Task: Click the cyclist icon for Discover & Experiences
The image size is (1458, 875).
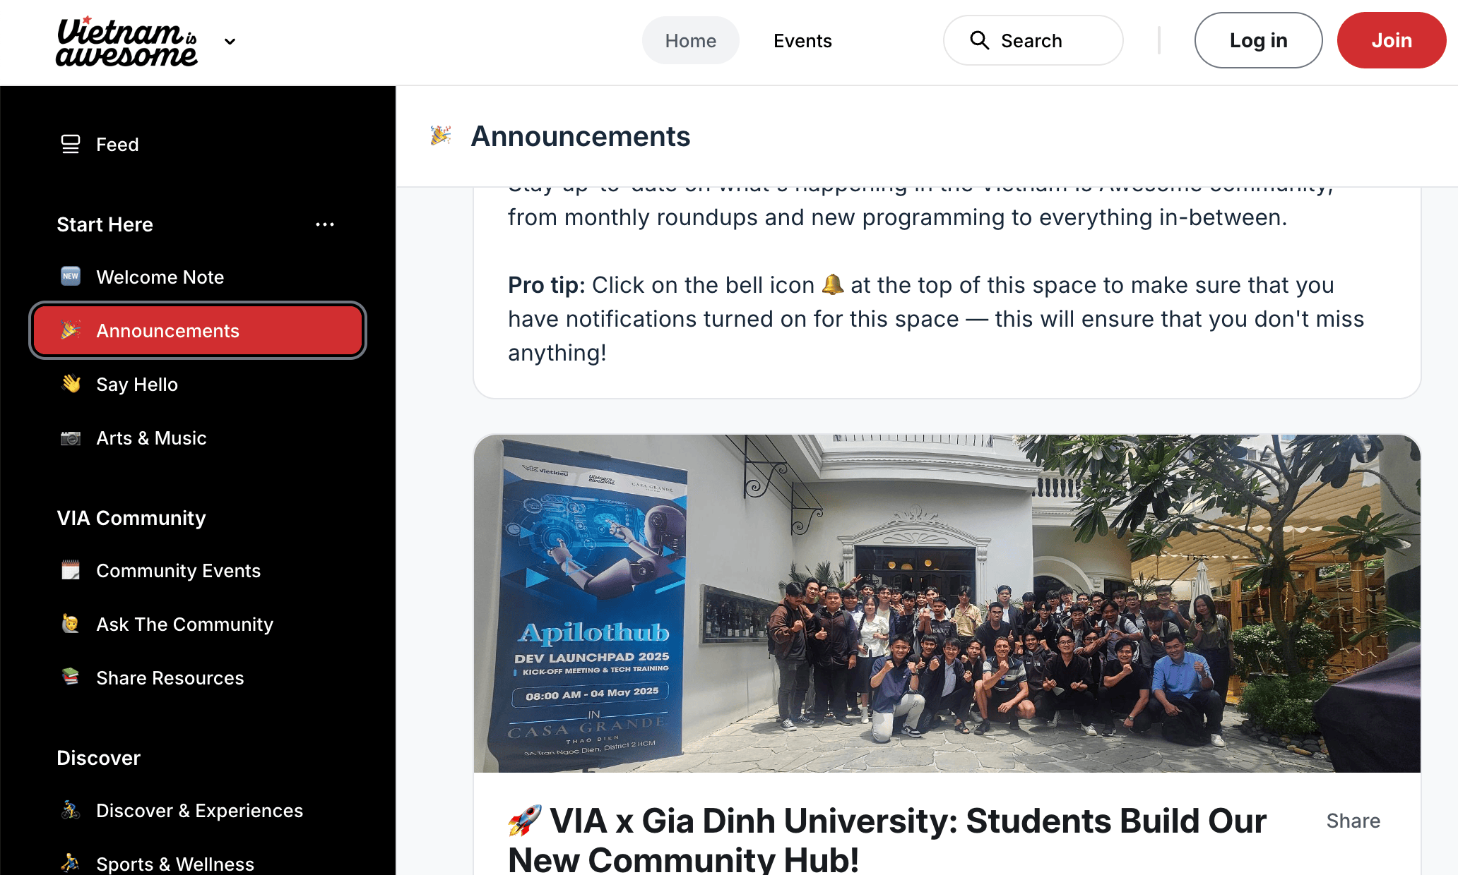Action: pos(71,810)
